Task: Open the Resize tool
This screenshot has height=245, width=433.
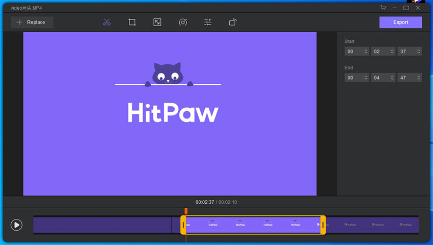Action: click(x=157, y=22)
